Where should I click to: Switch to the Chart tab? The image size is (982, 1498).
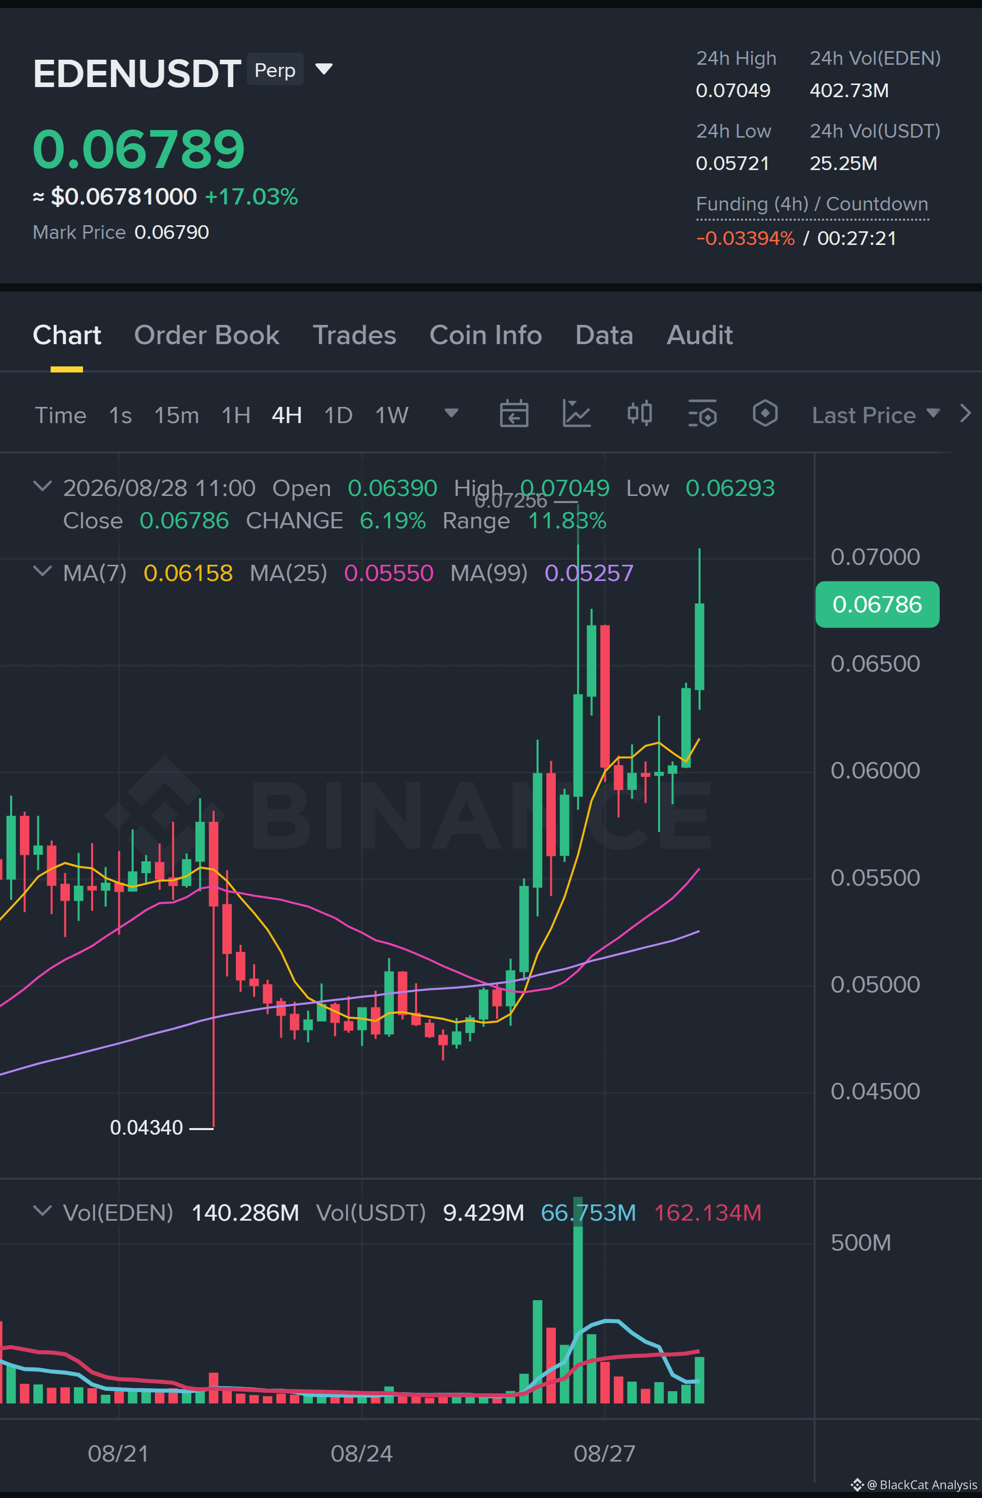tap(67, 336)
